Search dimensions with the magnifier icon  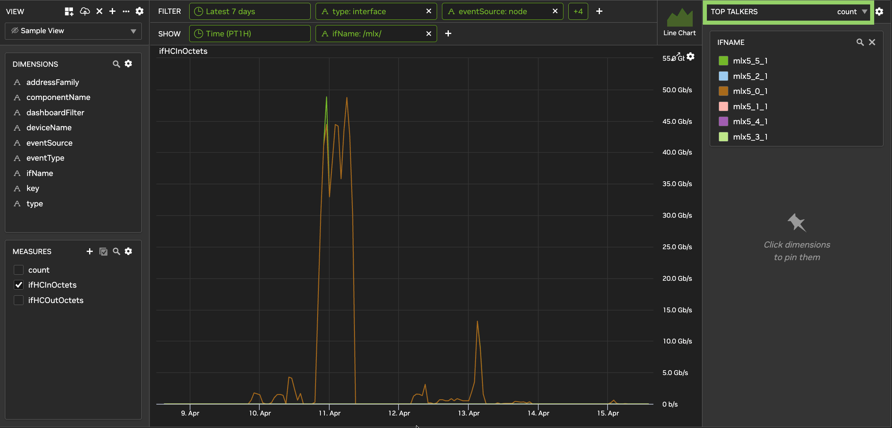pos(116,64)
